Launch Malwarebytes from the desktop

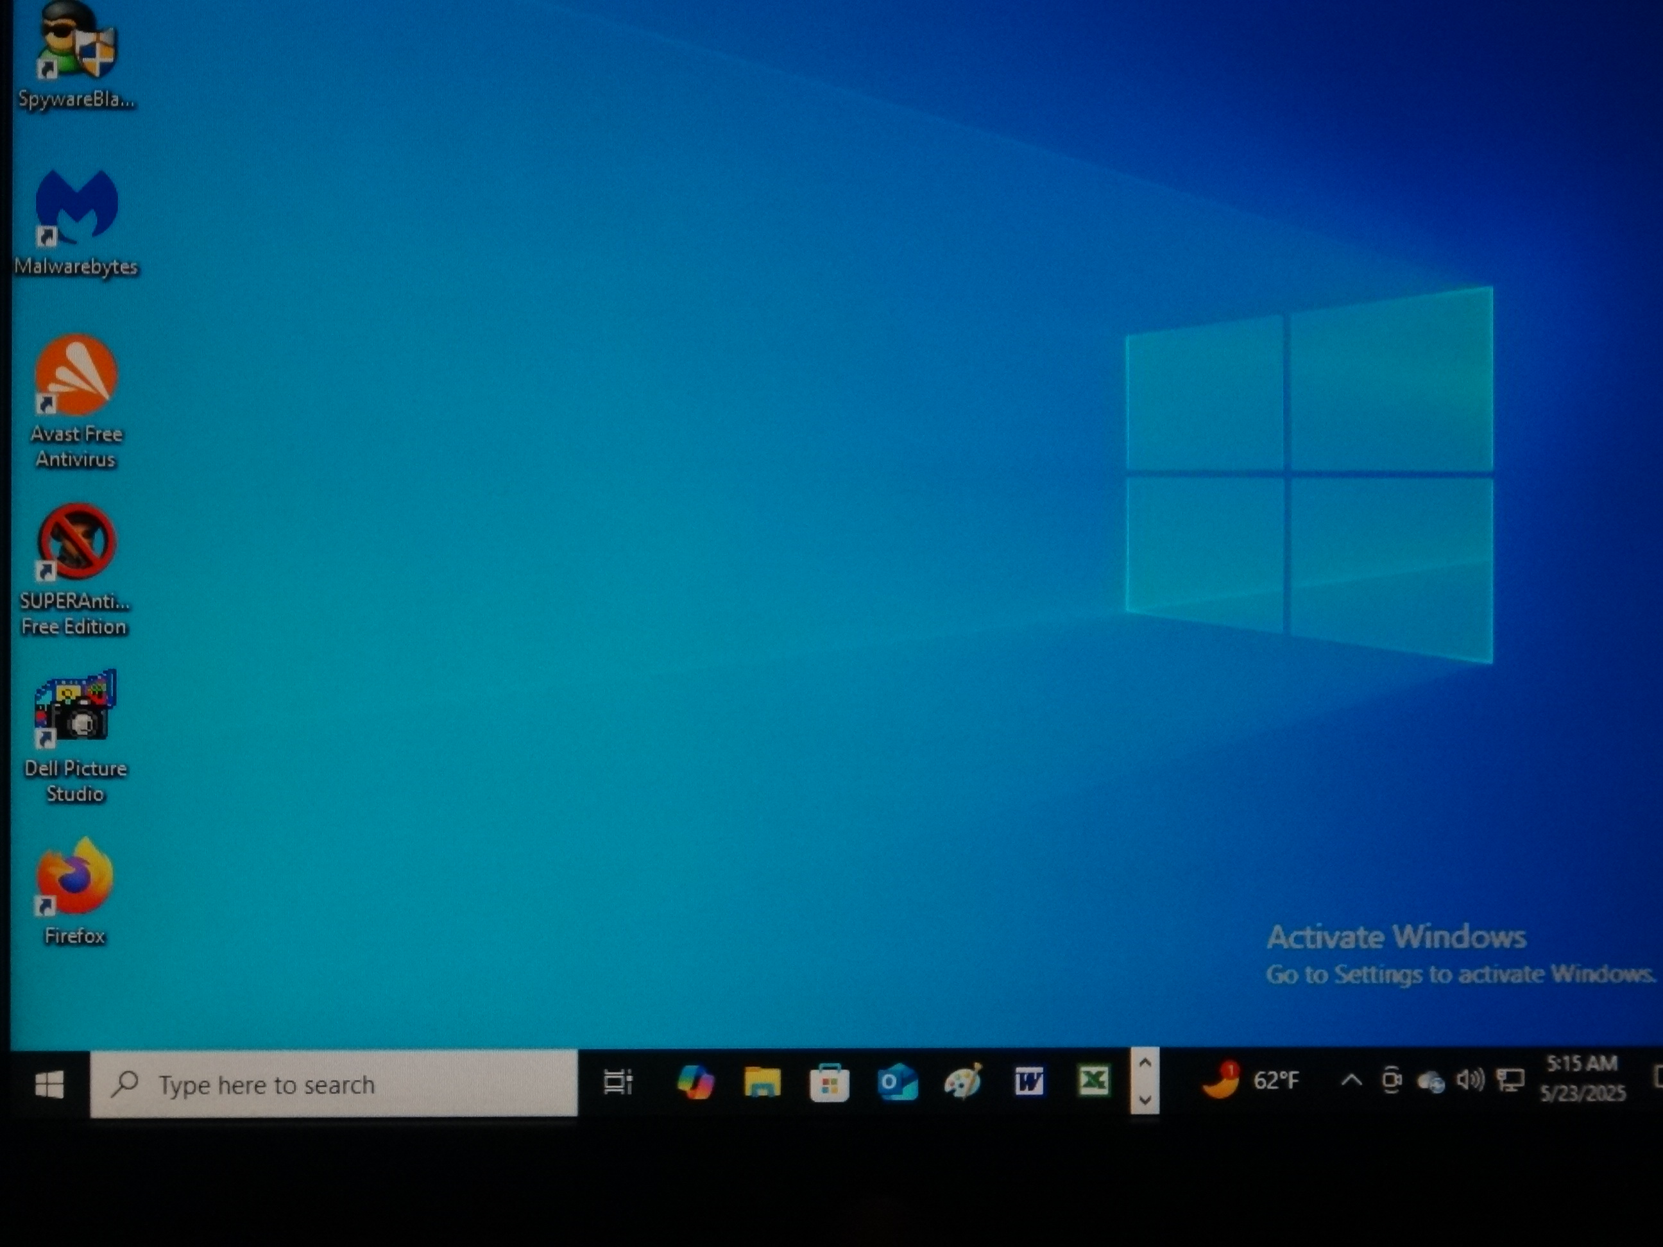coord(77,223)
